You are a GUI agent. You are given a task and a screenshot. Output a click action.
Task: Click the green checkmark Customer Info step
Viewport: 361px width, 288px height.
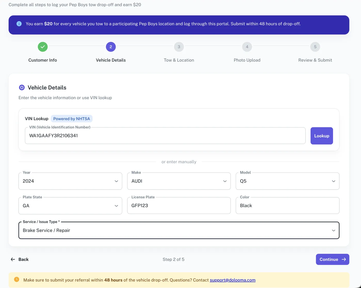click(43, 47)
